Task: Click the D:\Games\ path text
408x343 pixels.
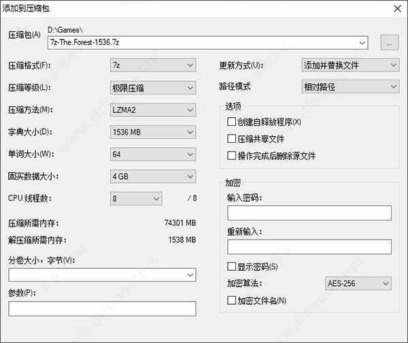Action: coord(65,30)
